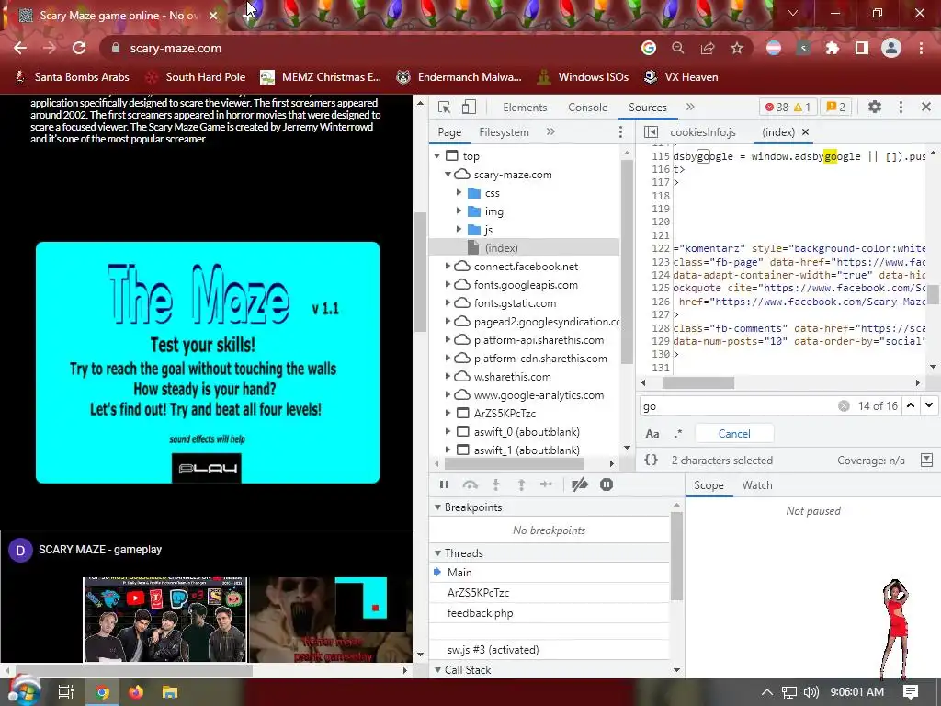Image resolution: width=941 pixels, height=706 pixels.
Task: Open DevTools settings gear
Action: [875, 107]
